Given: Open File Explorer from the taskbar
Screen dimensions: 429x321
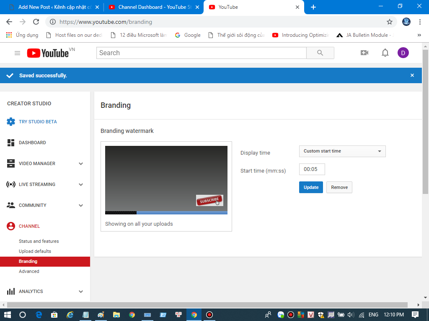Looking at the screenshot, I should point(116,315).
